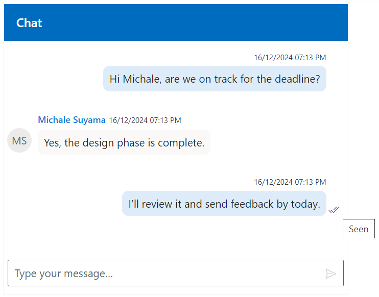Click the word "complete" in Michale's reply
The image size is (379, 297).
pos(181,142)
